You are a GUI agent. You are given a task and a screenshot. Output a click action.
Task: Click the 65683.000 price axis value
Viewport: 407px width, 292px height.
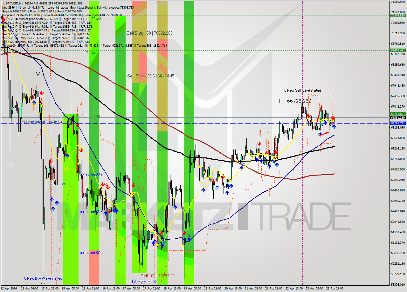[x=397, y=138]
